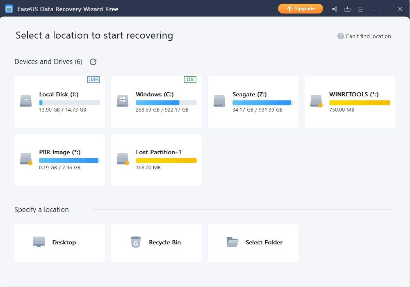Click Select Folder to browse a location

[x=253, y=243]
